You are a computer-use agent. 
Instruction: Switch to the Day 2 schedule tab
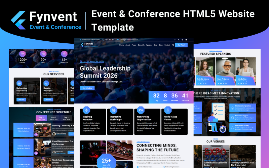(54, 118)
